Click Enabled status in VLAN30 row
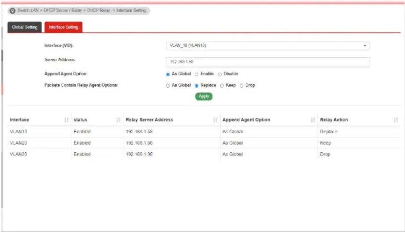This screenshot has height=232, width=405. tap(82, 154)
